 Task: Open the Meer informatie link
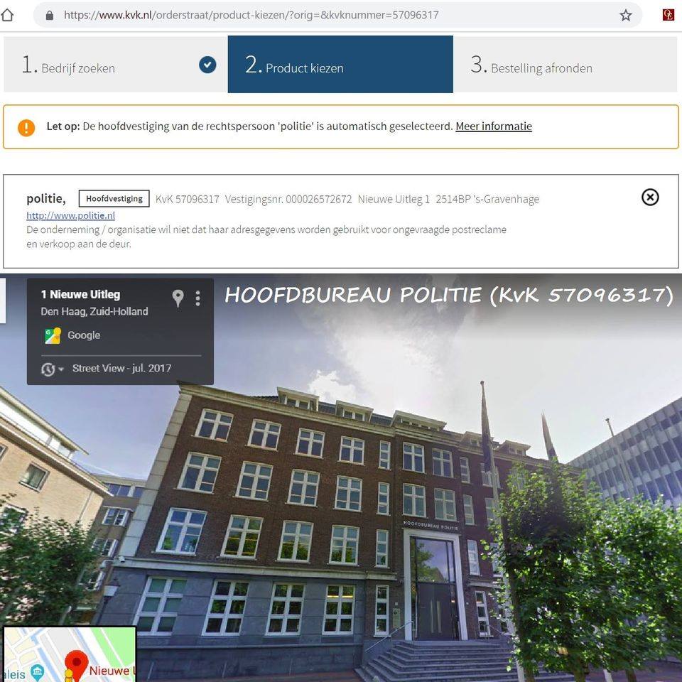pyautogui.click(x=493, y=126)
